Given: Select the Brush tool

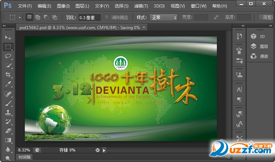Looking at the screenshot, I should point(8,103).
